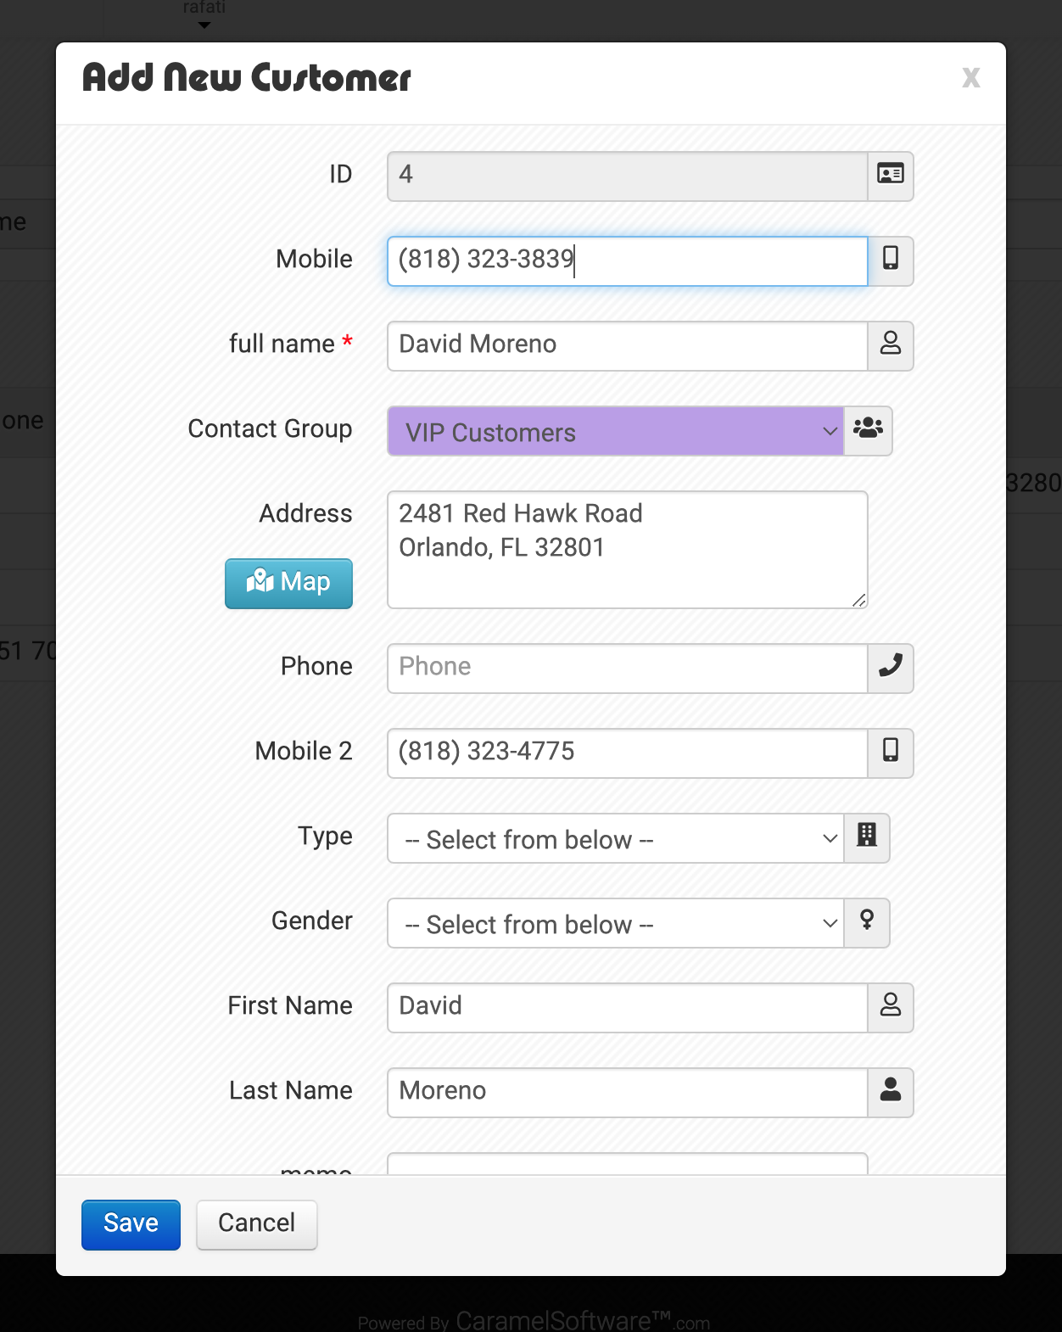This screenshot has width=1062, height=1332.
Task: Click the gender symbol icon beside Gender
Action: pyautogui.click(x=866, y=921)
